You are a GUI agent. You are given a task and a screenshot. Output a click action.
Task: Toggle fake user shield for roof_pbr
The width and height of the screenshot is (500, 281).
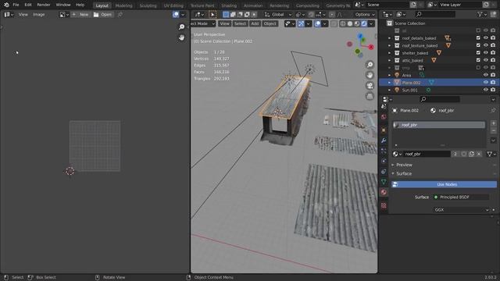pos(463,154)
